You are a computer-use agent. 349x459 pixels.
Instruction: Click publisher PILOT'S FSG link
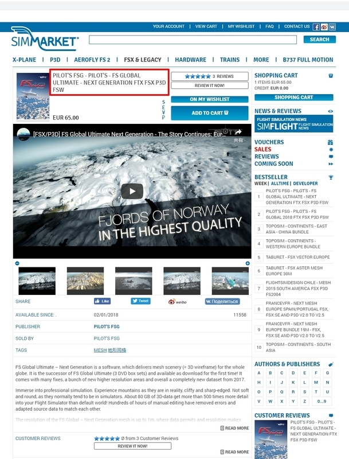tap(107, 326)
